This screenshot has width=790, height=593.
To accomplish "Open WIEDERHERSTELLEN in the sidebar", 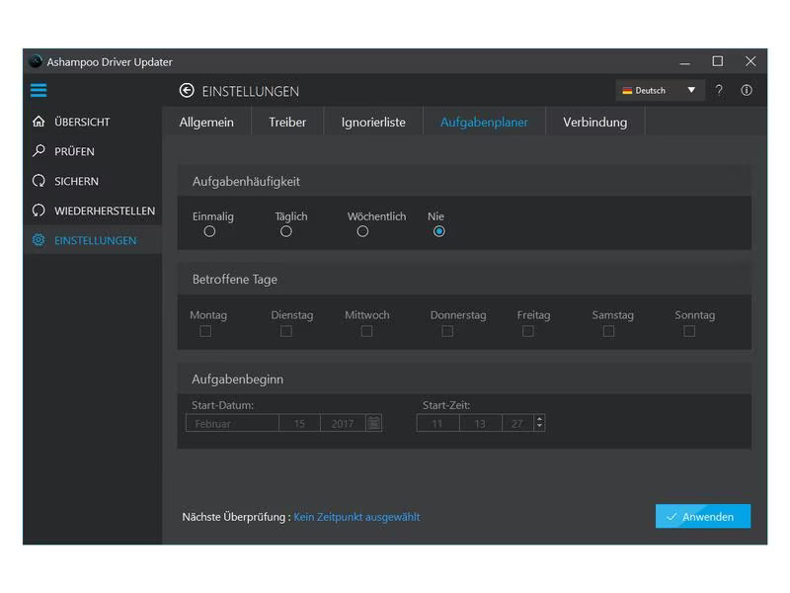I will (93, 211).
